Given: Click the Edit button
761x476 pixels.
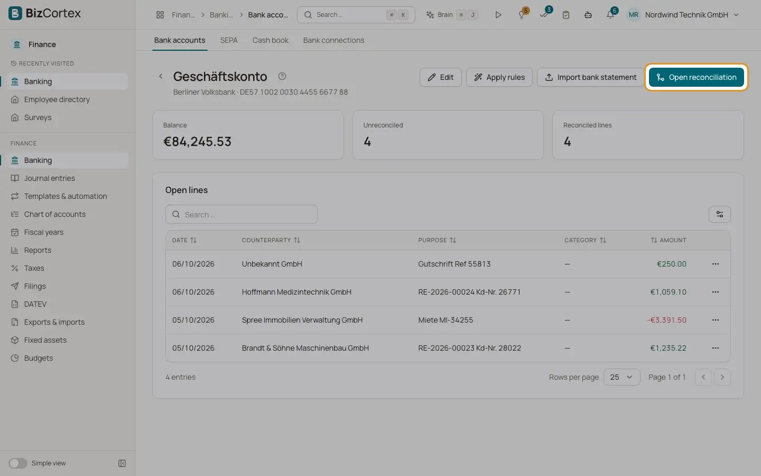Looking at the screenshot, I should 440,77.
